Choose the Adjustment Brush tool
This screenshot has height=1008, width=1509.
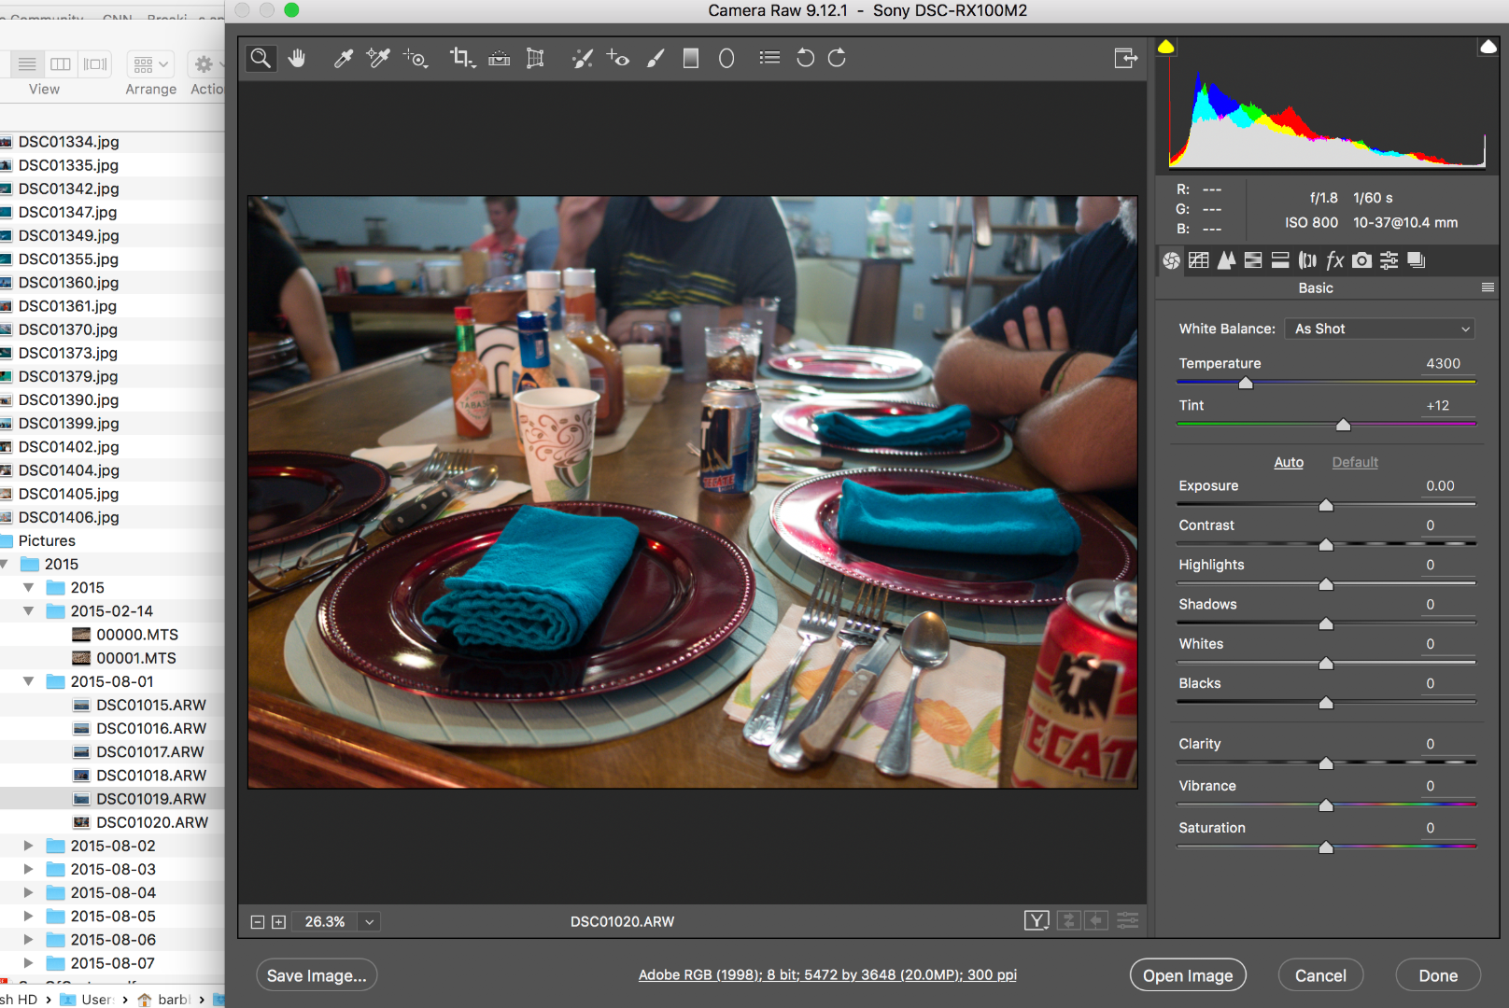pos(656,58)
